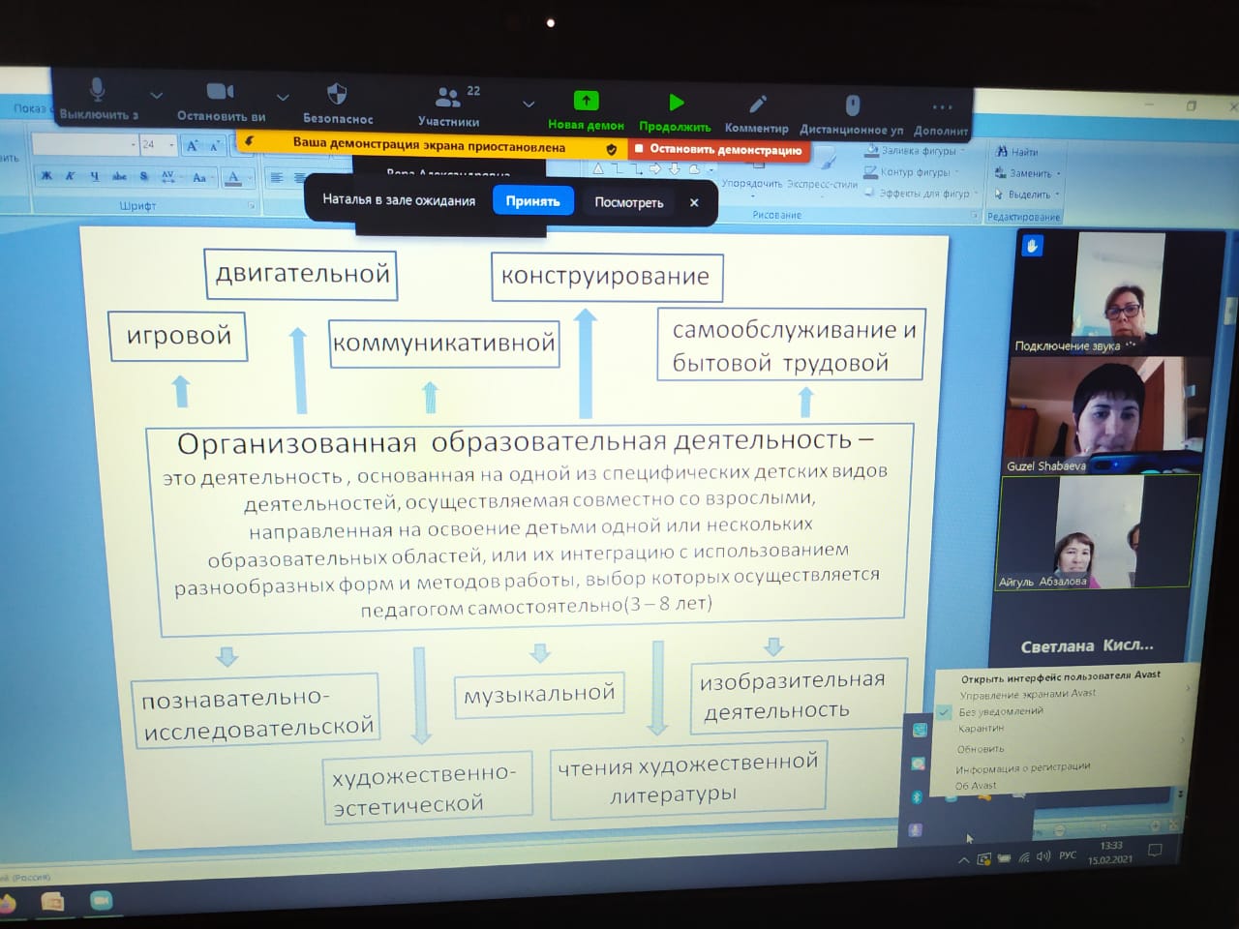The height and width of the screenshot is (929, 1239).
Task: Click the red 'Остановить демонстрацию' button
Action: (717, 150)
